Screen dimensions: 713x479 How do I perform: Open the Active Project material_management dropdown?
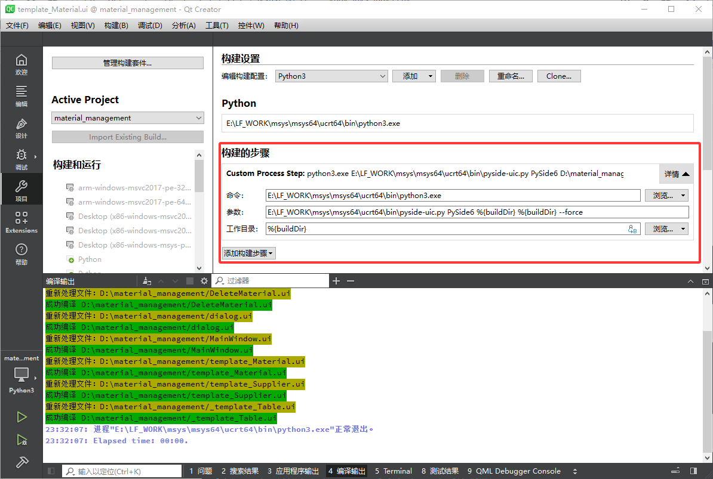[128, 118]
